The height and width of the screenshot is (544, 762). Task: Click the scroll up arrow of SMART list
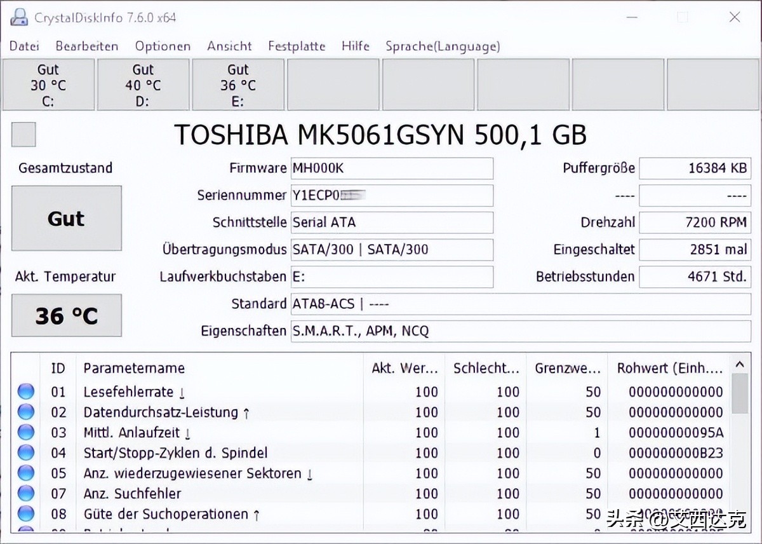tap(739, 365)
